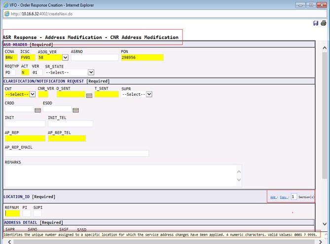Click the PI field
Viewport: 330px width, 244px height.
[27, 213]
